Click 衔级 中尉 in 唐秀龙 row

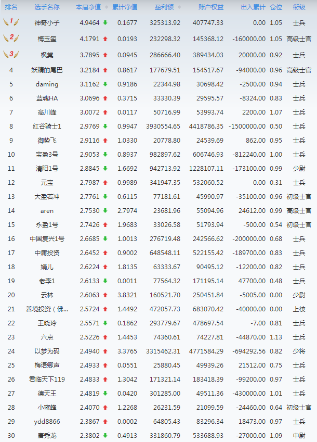299,436
